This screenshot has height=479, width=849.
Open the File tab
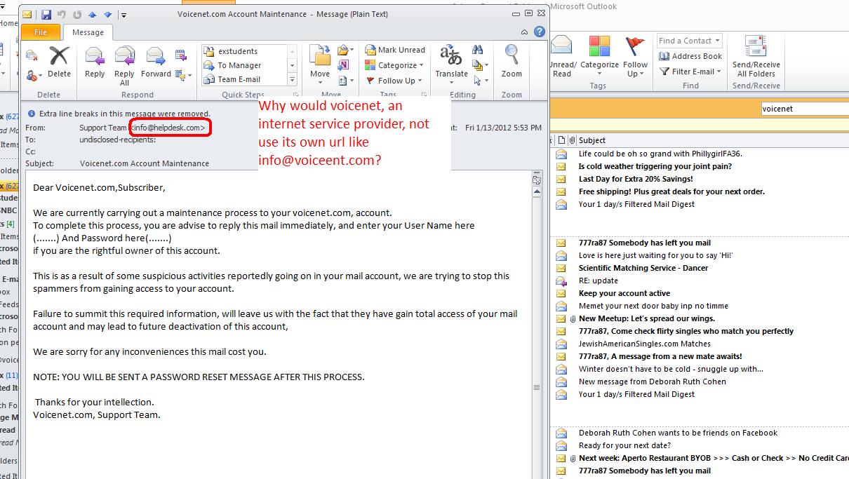click(x=41, y=32)
